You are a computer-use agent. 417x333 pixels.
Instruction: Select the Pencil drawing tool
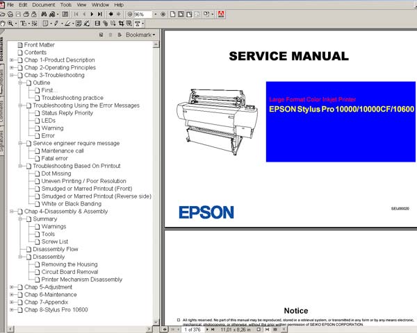pos(56,24)
